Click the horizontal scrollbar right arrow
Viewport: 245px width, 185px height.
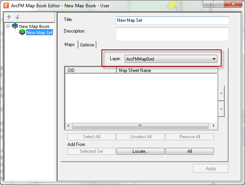[x=214, y=126]
